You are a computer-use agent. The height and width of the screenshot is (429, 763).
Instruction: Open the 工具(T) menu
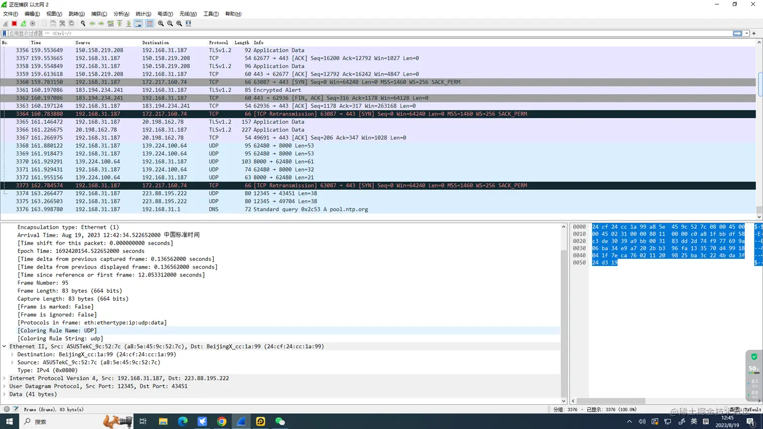211,14
